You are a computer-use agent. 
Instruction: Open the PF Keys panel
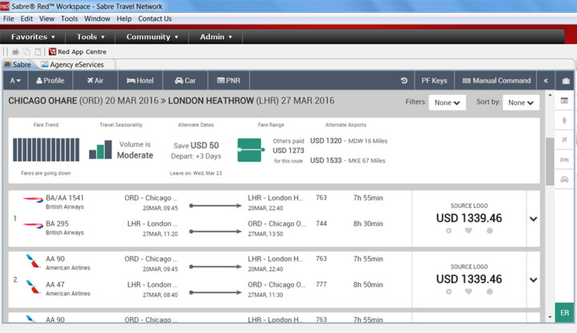[x=434, y=81]
